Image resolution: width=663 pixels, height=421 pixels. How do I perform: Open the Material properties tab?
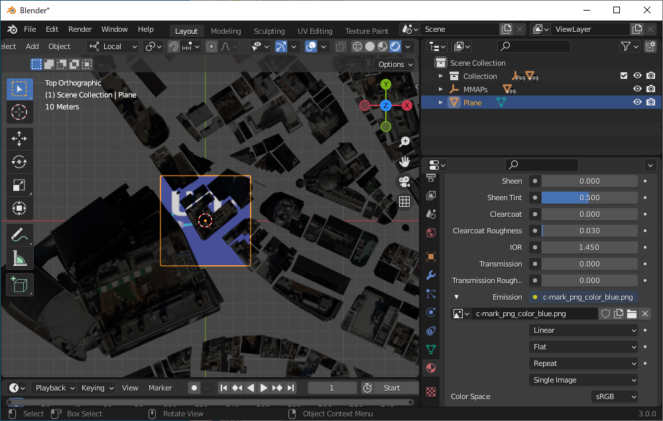[x=431, y=368]
